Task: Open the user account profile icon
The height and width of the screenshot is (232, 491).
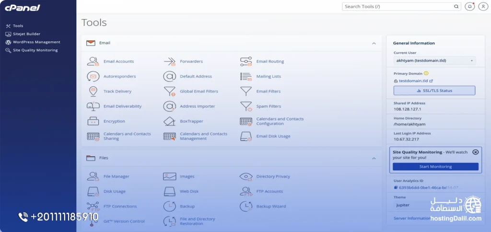Action: [483, 7]
